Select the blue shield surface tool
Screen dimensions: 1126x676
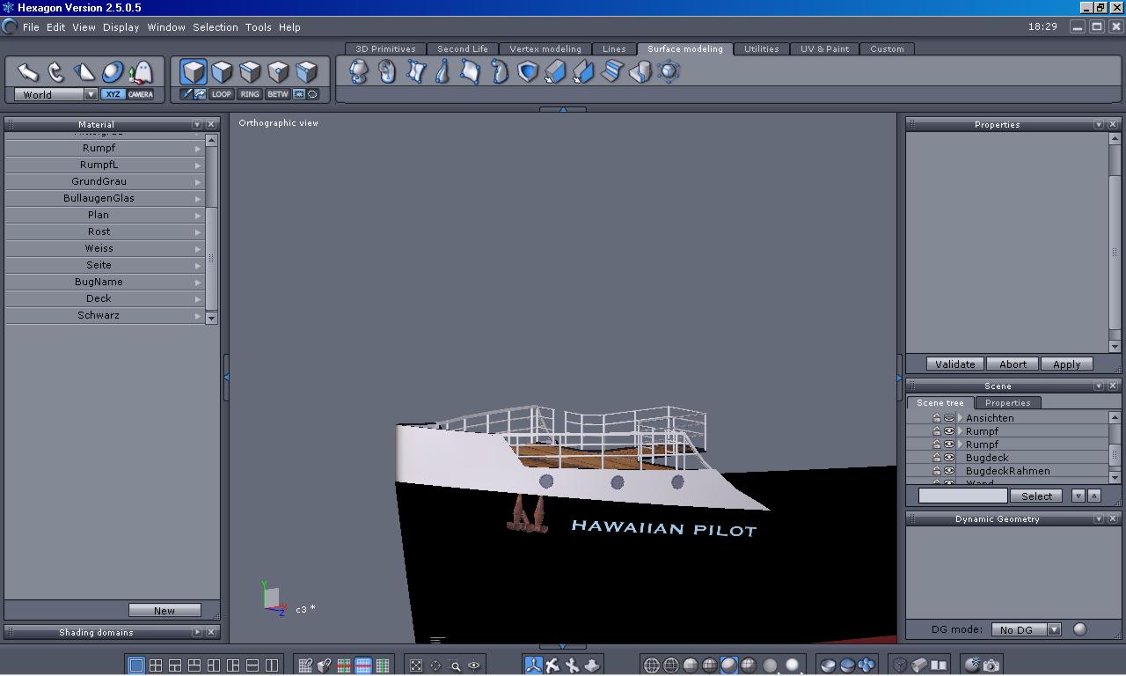527,71
